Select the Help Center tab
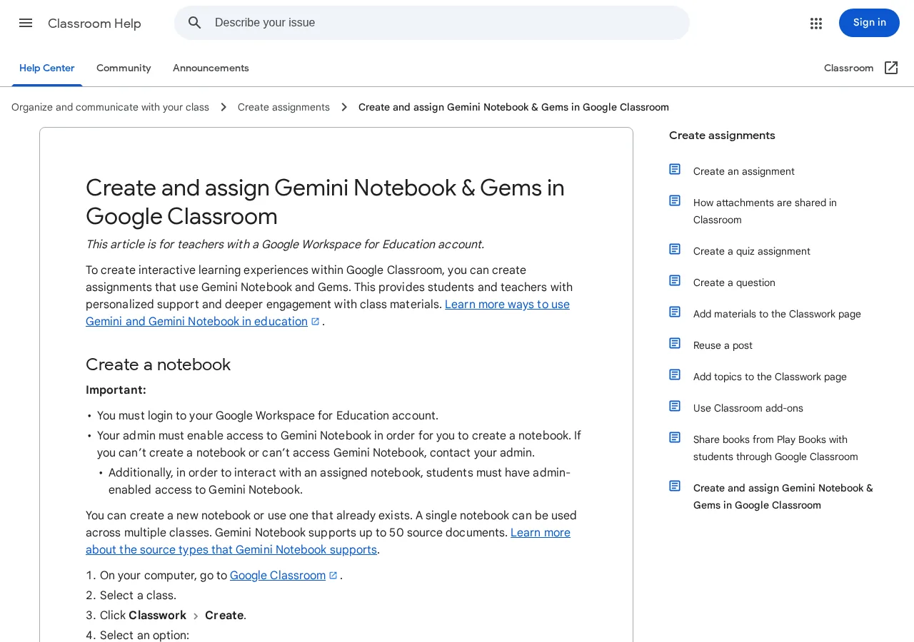Image resolution: width=914 pixels, height=642 pixels. click(47, 68)
